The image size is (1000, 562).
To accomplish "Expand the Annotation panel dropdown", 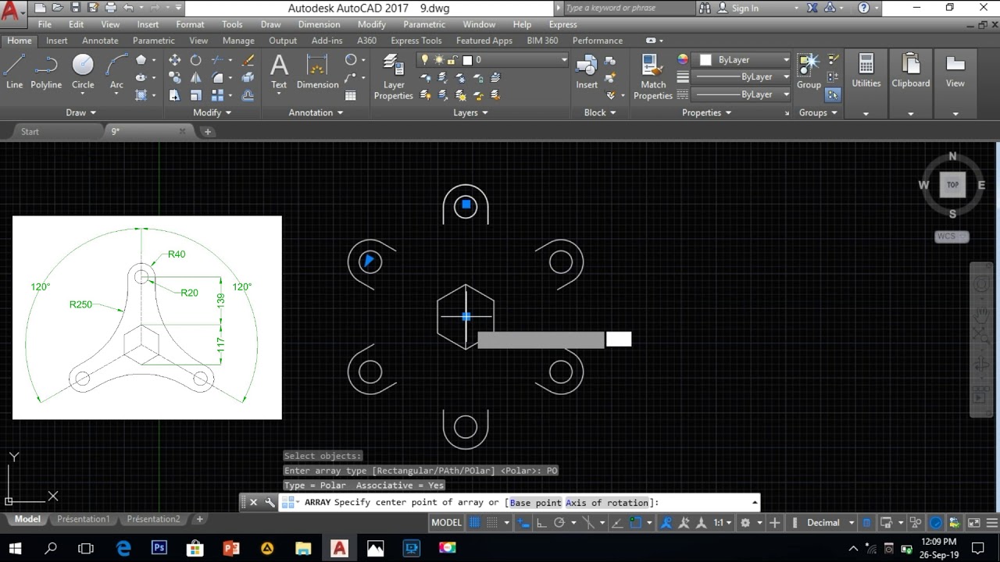I will [316, 112].
